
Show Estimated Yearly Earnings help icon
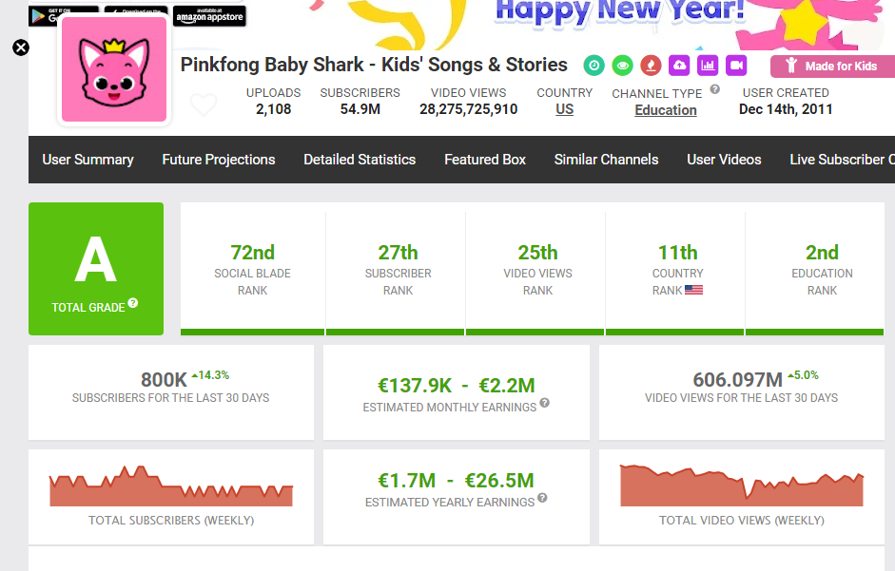click(542, 498)
